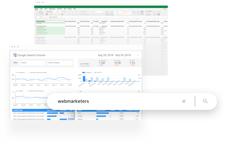Screen dimensions: 226x143
Task: Click the Format as Table icon
Action: (112, 12)
